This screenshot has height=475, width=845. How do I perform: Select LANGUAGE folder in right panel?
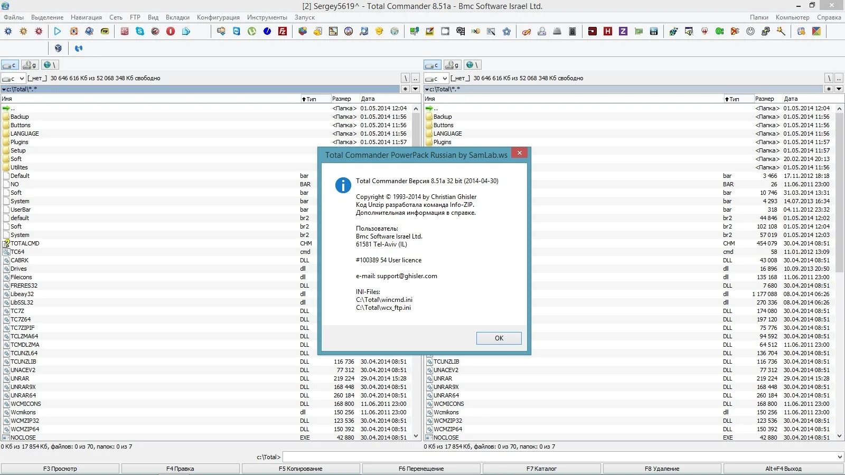[x=447, y=134]
